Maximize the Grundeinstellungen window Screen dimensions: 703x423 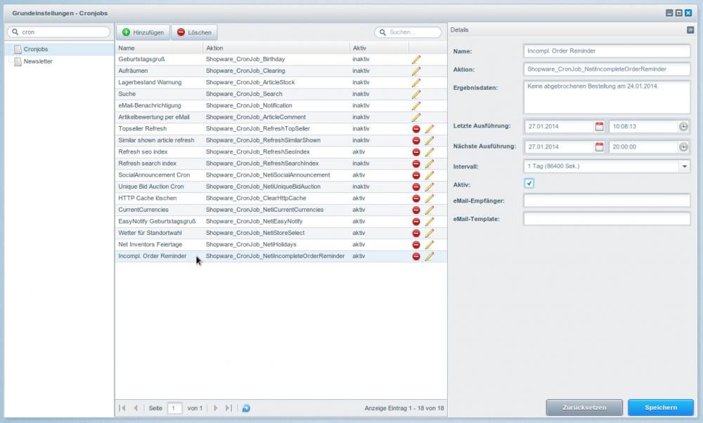[x=679, y=13]
